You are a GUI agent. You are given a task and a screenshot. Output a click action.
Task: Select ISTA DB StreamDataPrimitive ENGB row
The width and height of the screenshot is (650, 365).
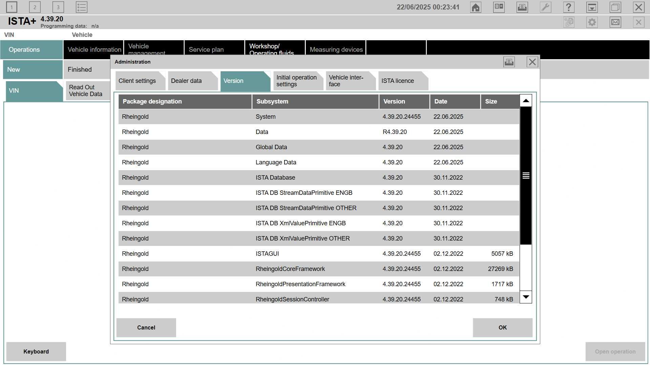coord(319,193)
